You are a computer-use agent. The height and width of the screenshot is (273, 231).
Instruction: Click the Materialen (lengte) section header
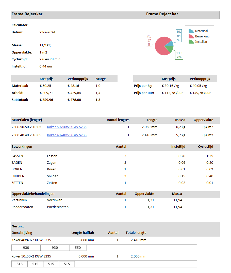tap(27, 120)
